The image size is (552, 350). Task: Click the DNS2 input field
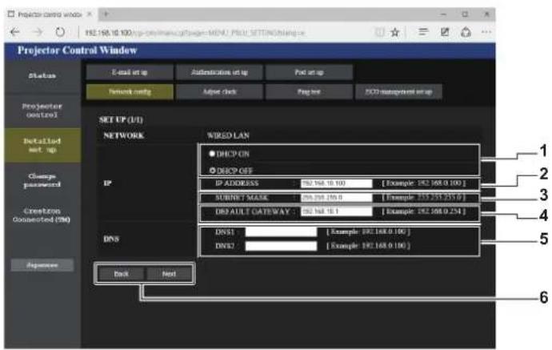coord(281,246)
